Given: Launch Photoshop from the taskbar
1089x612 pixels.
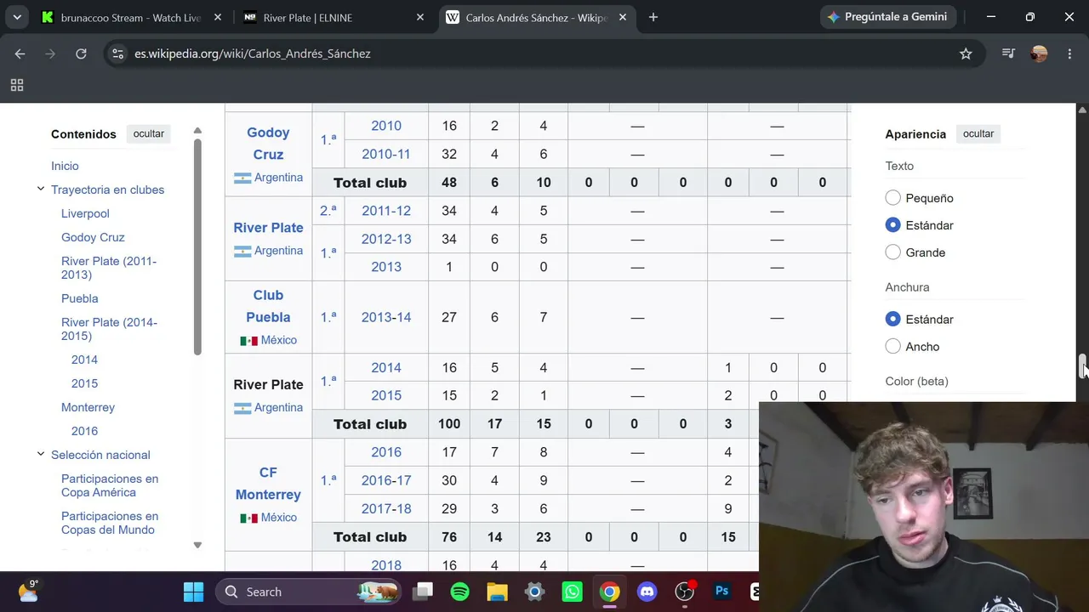Looking at the screenshot, I should (x=721, y=592).
